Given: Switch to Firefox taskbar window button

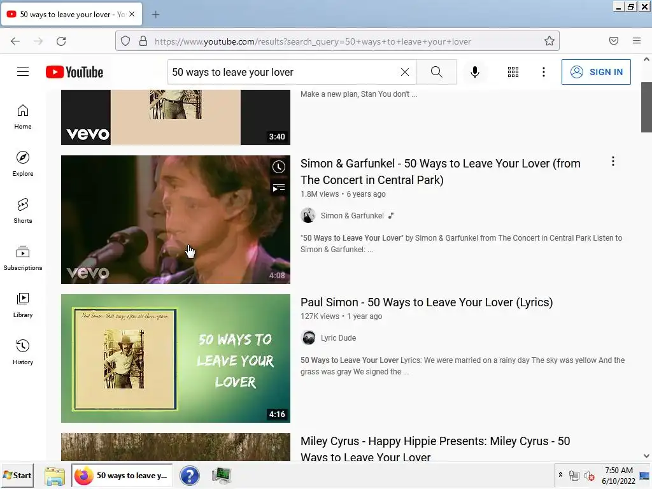Looking at the screenshot, I should 122,475.
